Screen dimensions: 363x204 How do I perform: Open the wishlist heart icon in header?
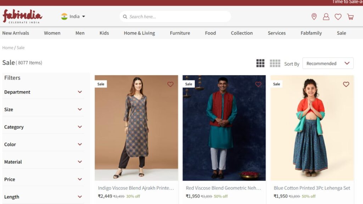pyautogui.click(x=338, y=17)
